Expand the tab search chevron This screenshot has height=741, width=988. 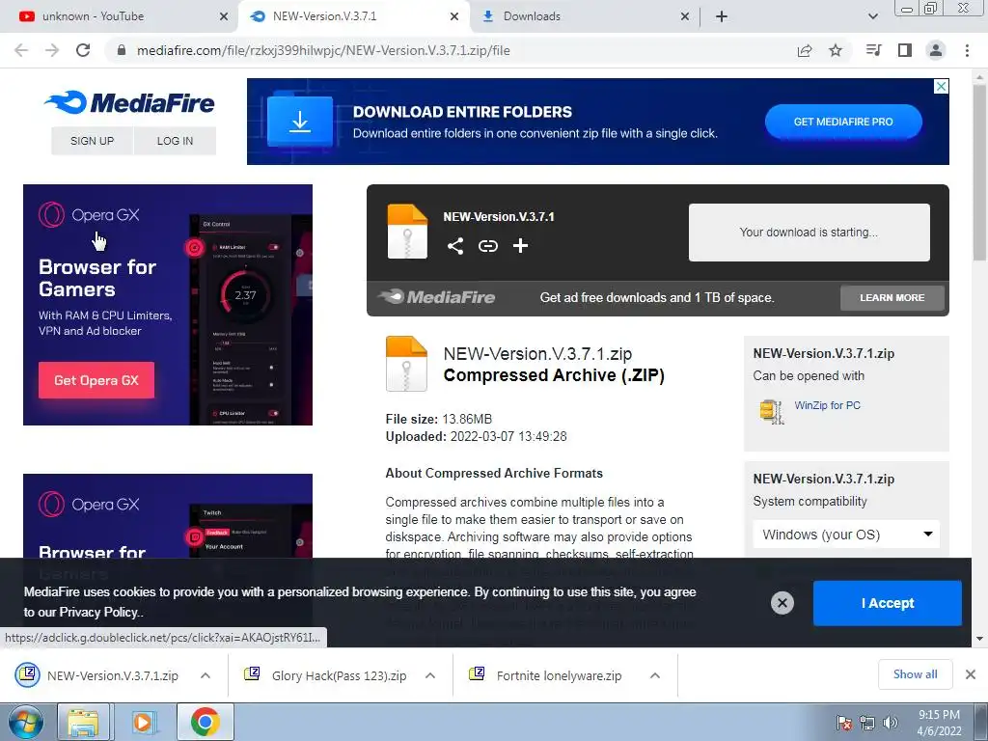(x=872, y=16)
